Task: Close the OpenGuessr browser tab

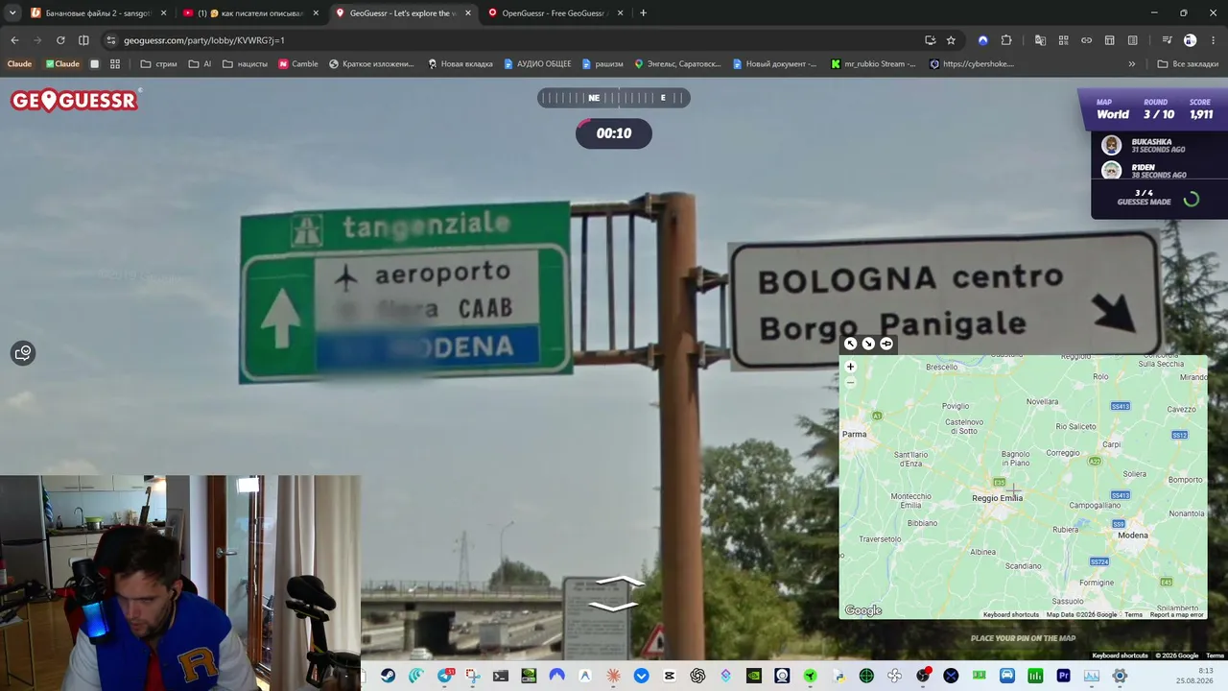Action: (620, 13)
